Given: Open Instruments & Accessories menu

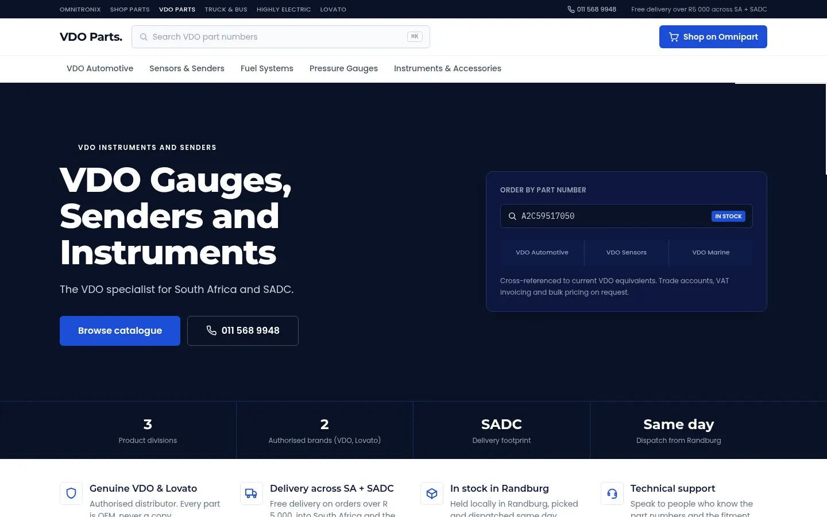Looking at the screenshot, I should [447, 68].
